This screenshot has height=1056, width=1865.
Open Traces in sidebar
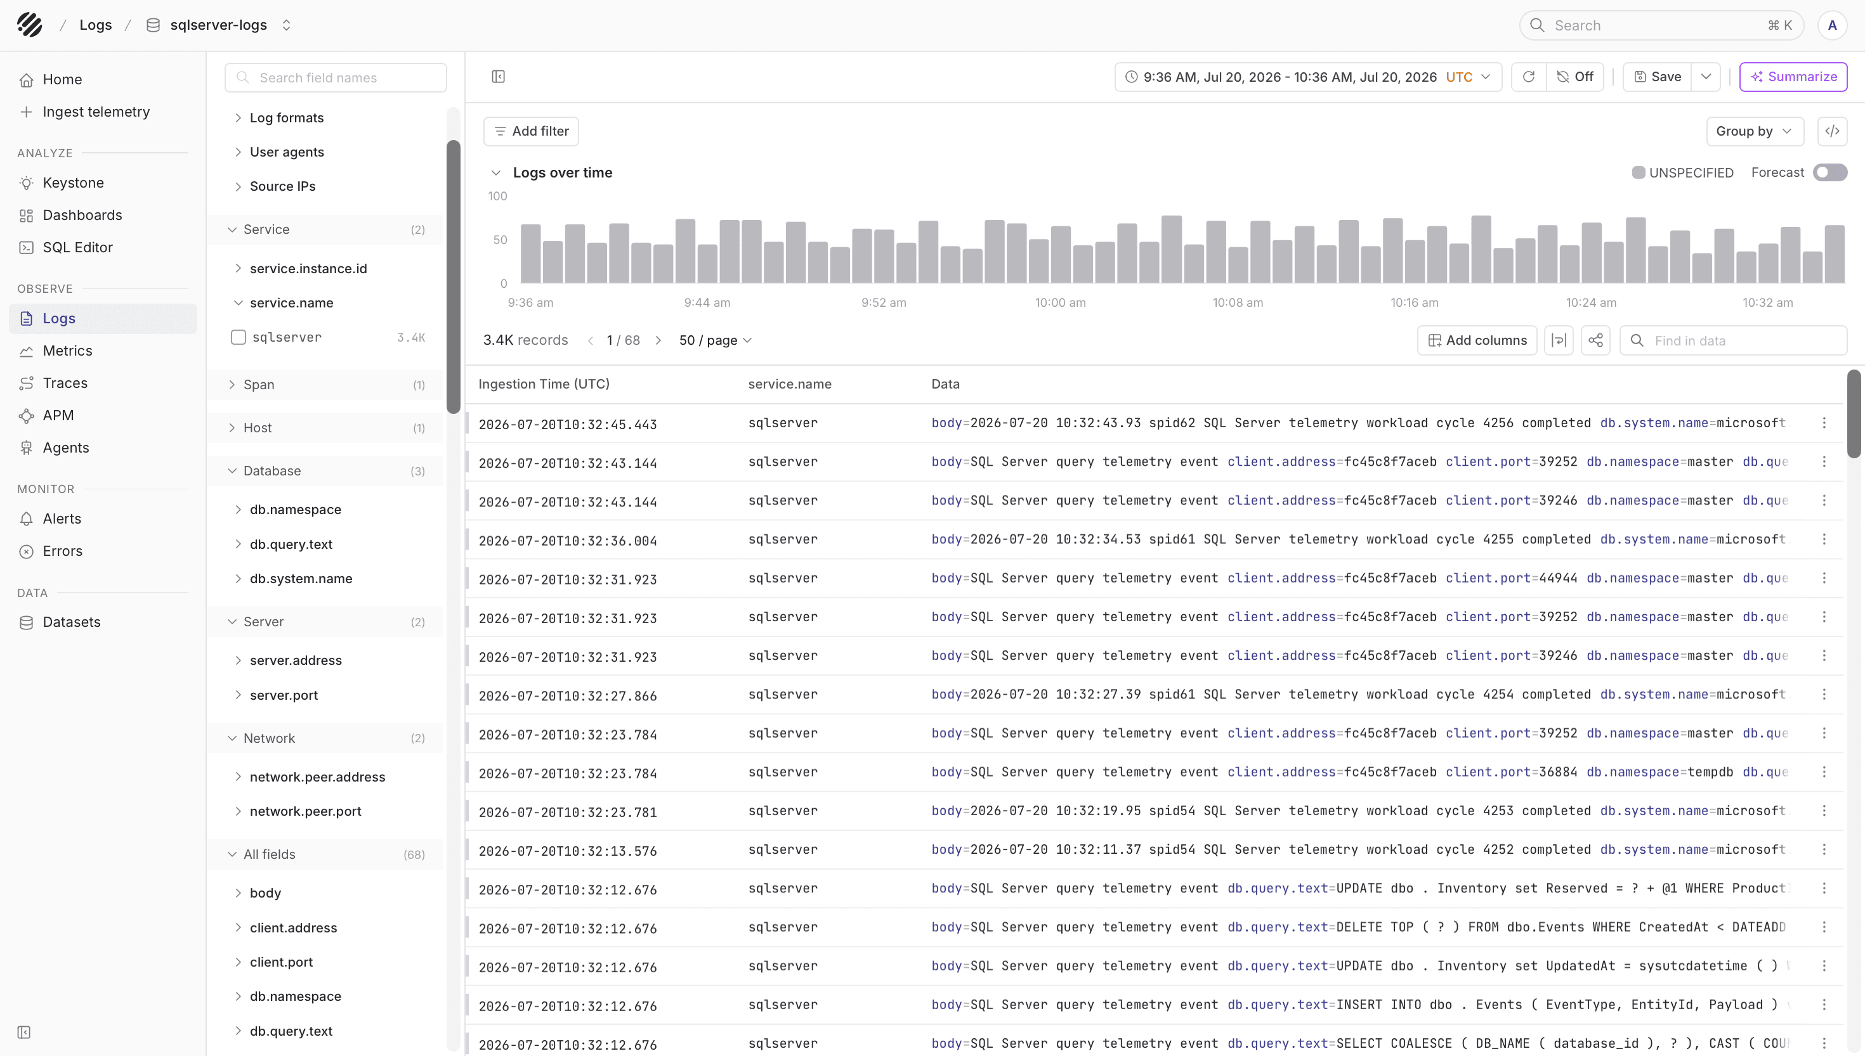(x=103, y=383)
